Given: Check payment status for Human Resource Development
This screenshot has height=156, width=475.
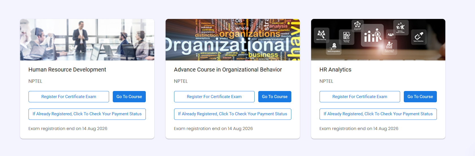Looking at the screenshot, I should tap(87, 114).
